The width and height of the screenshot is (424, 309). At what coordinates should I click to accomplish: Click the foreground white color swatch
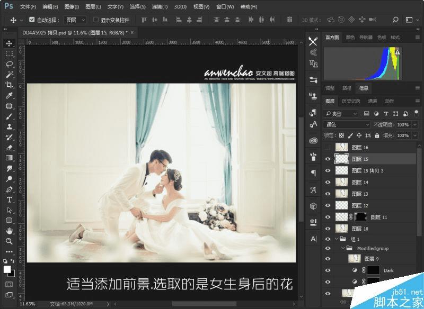point(7,269)
